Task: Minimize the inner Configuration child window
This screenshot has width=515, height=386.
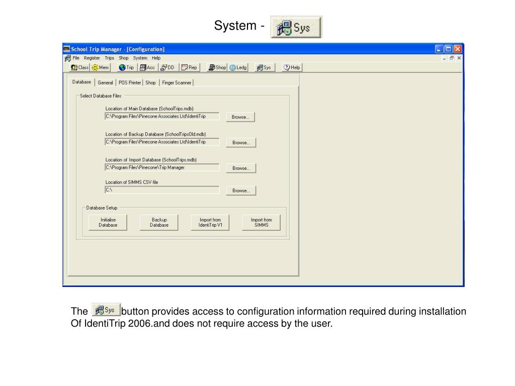Action: [445, 58]
